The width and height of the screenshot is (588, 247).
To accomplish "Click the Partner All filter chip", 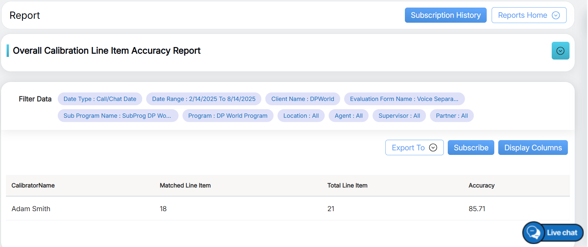I will click(x=451, y=116).
